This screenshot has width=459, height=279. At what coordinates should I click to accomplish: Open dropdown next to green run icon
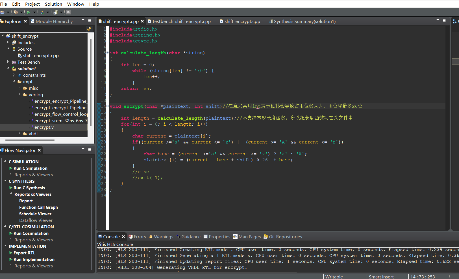[x=34, y=12]
